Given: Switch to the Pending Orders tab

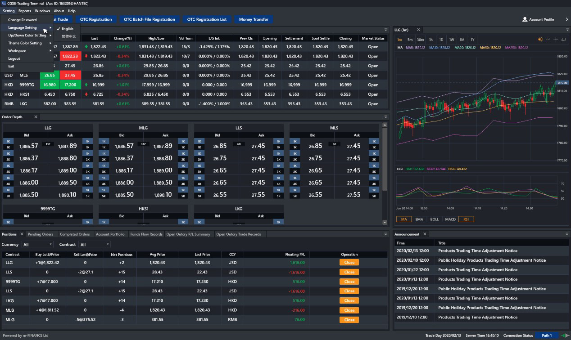Looking at the screenshot, I should (40, 234).
